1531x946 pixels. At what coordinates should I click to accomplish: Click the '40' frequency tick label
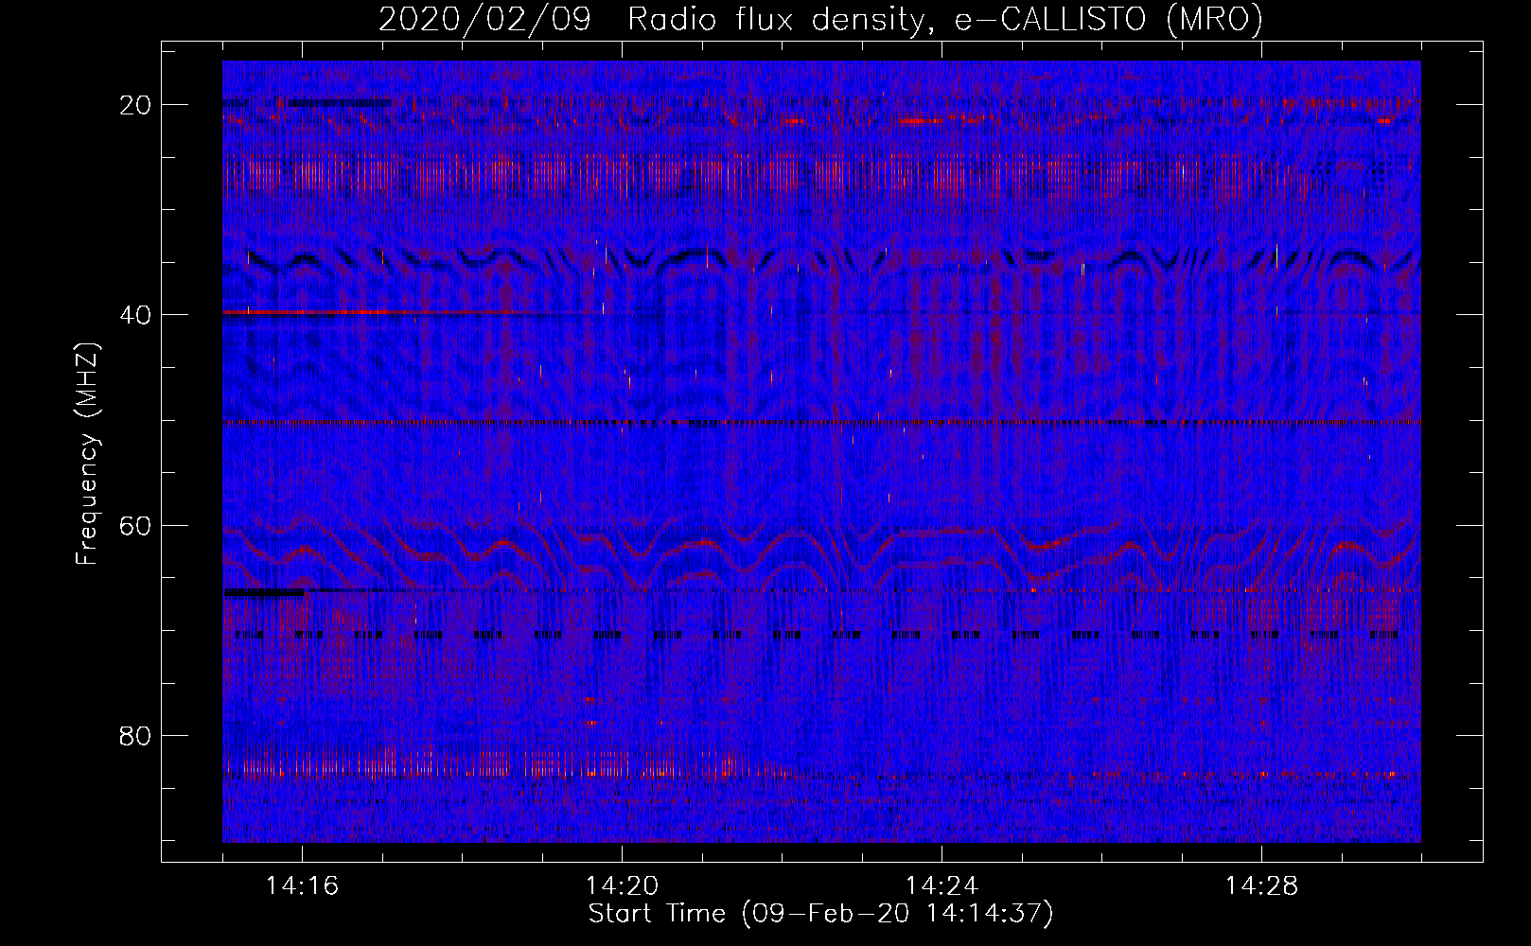pyautogui.click(x=136, y=315)
